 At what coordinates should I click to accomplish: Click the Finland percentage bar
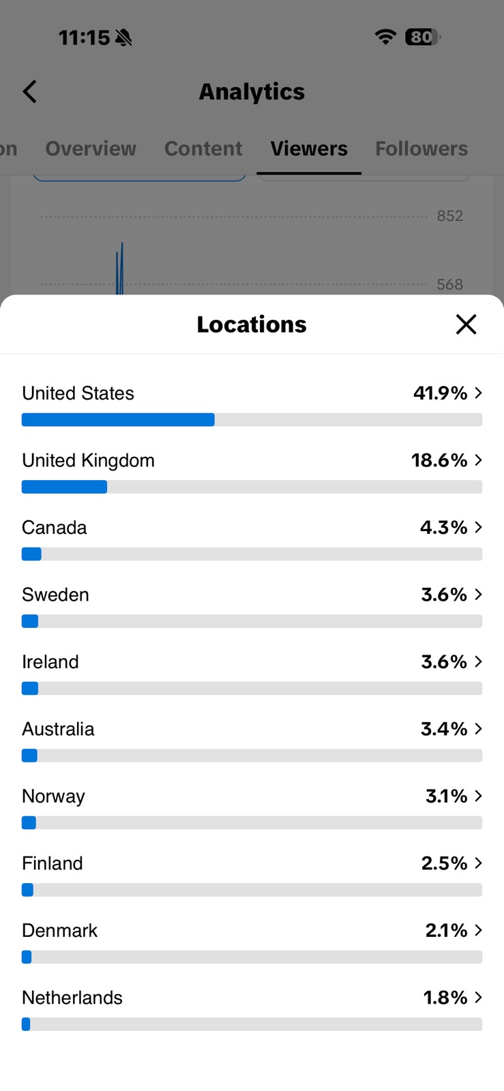coord(252,890)
